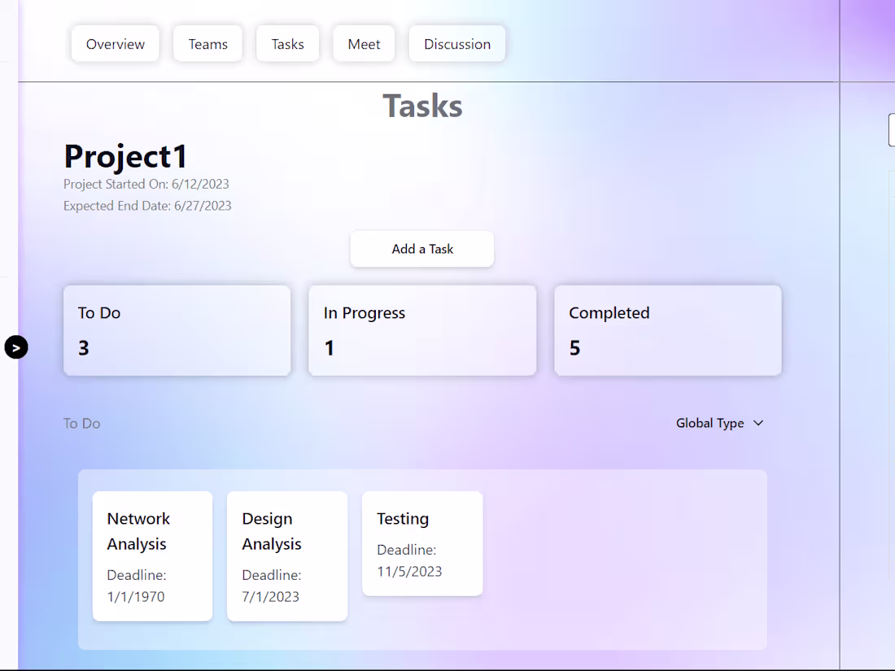Open the Network Analysis task card
Screen dimensions: 895x671
click(x=152, y=556)
